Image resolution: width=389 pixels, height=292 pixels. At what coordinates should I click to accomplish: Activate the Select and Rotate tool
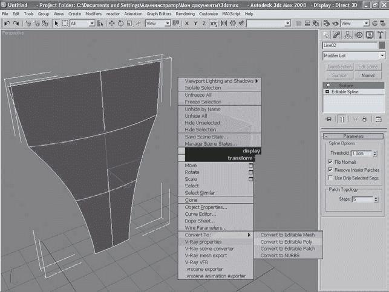(x=122, y=23)
